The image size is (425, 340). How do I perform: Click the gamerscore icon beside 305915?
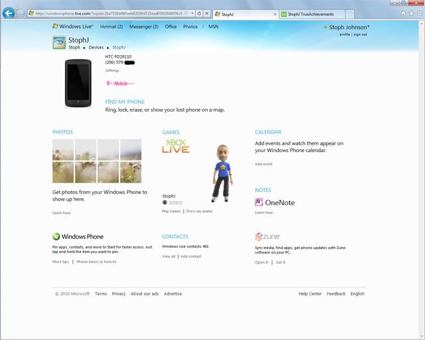pyautogui.click(x=165, y=203)
